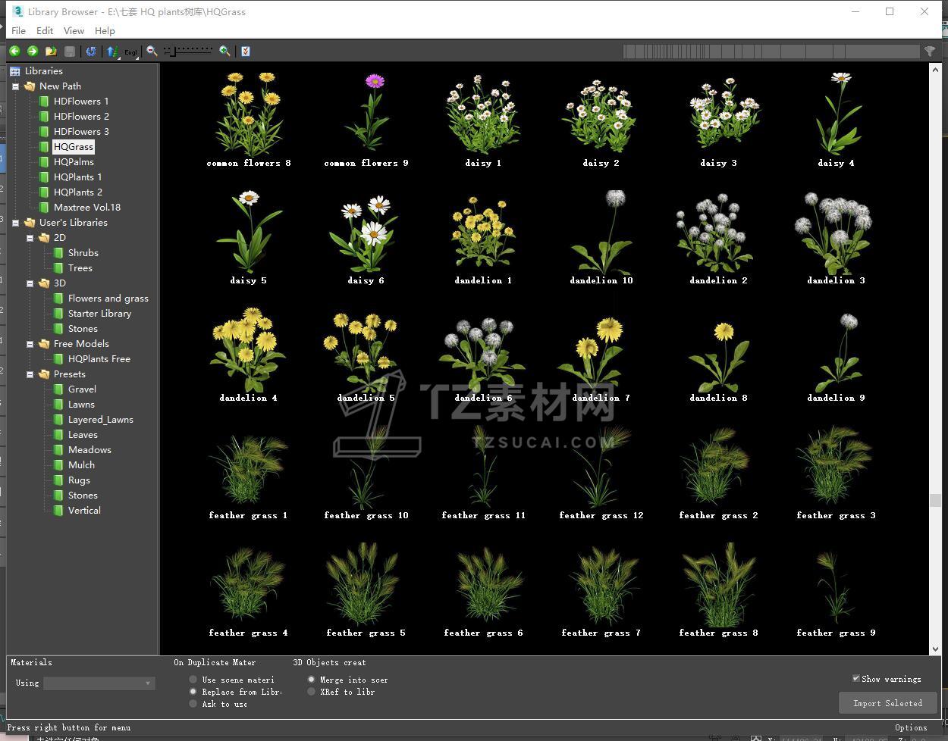Click the zoom in magnifier icon
Screen dimensions: 948x741
(x=224, y=51)
